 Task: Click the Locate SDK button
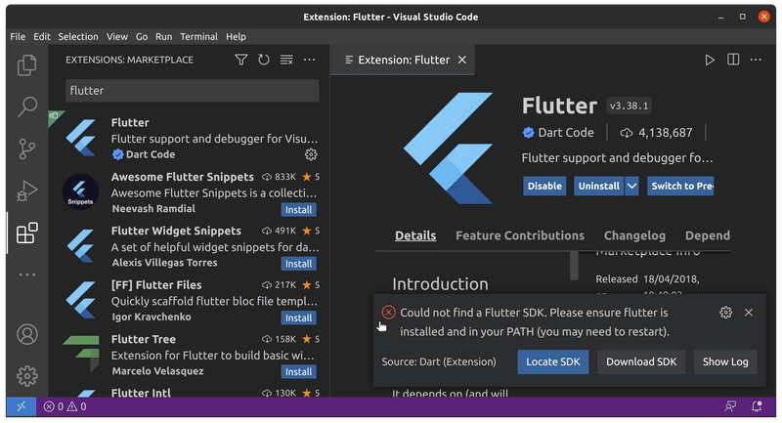552,361
